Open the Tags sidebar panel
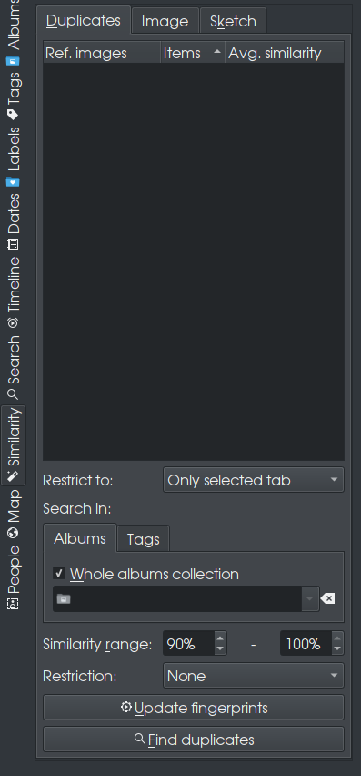This screenshot has width=361, height=776. click(14, 96)
